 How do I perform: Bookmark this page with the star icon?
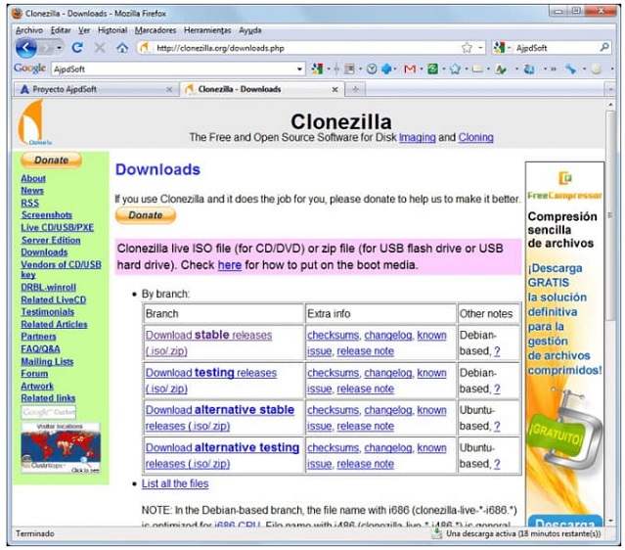467,48
